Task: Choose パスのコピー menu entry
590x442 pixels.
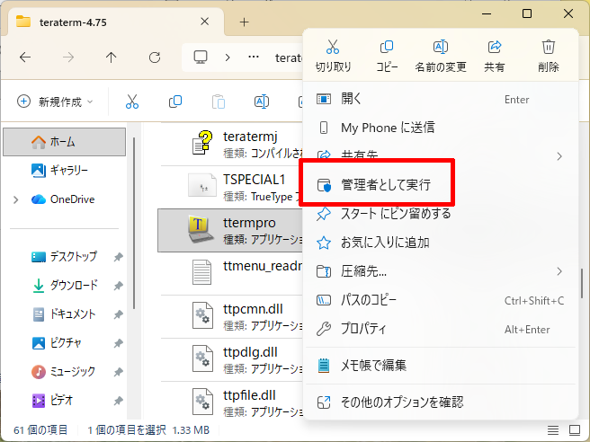Action: tap(369, 300)
